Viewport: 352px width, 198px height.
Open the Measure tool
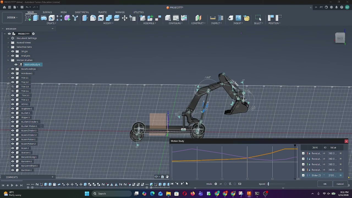[x=213, y=18]
